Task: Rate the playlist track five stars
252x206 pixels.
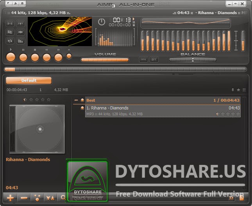Action: point(238,114)
